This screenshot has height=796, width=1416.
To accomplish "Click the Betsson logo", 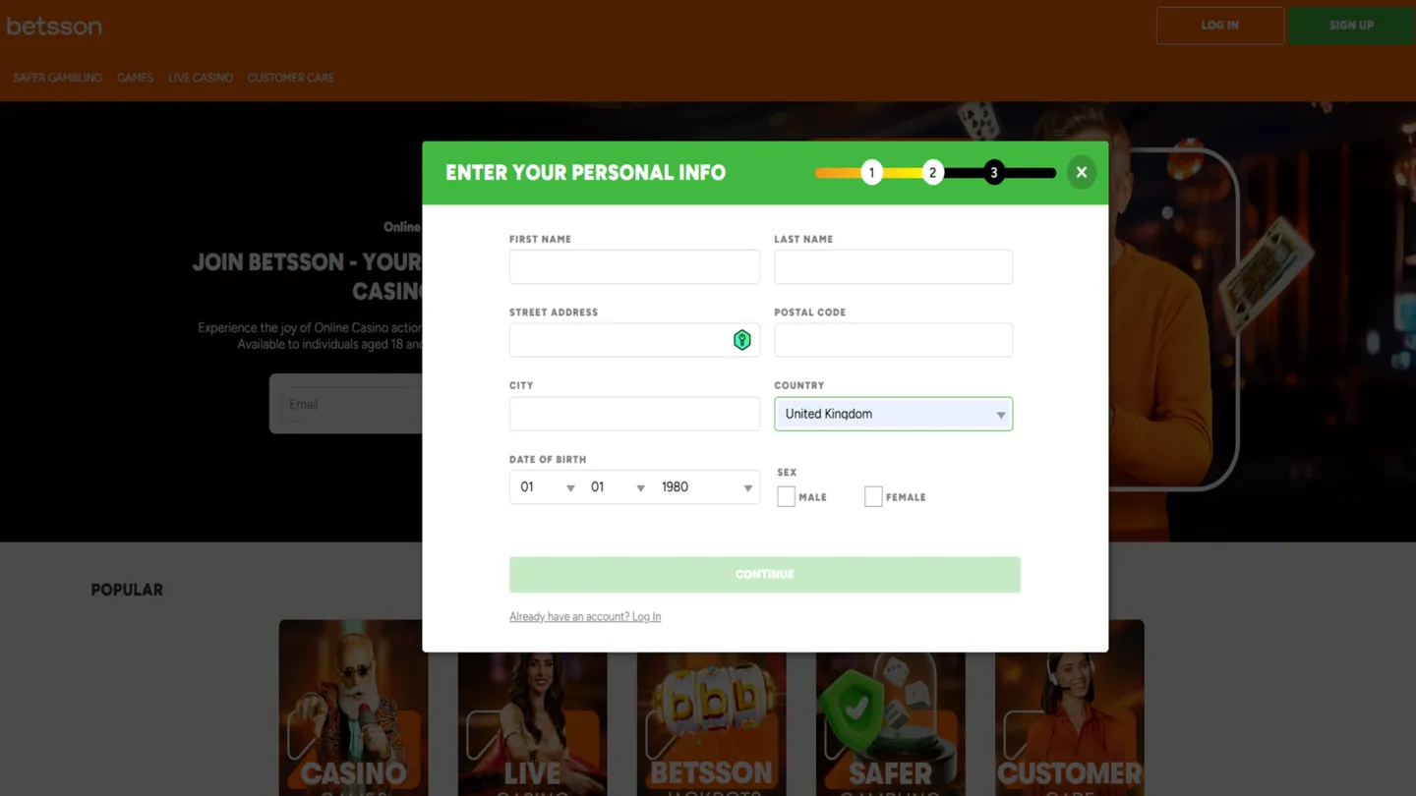I will [54, 26].
